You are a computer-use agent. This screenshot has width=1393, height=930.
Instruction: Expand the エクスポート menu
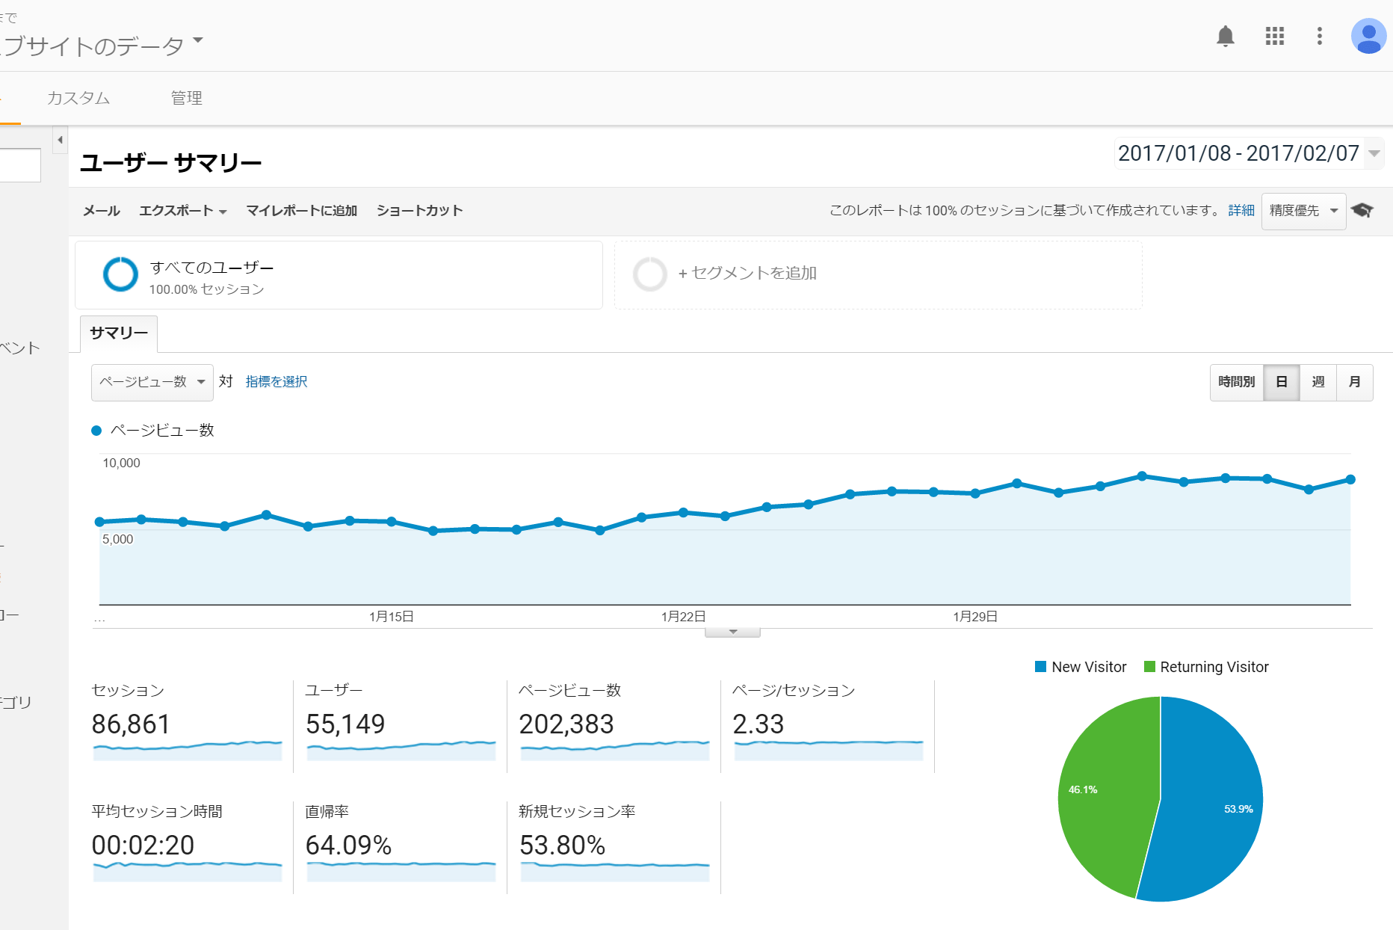(182, 211)
